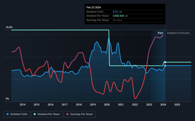The height and width of the screenshot is (121, 195).
Task: Toggle the Earnings Per Share legend button
Action: (80, 114)
